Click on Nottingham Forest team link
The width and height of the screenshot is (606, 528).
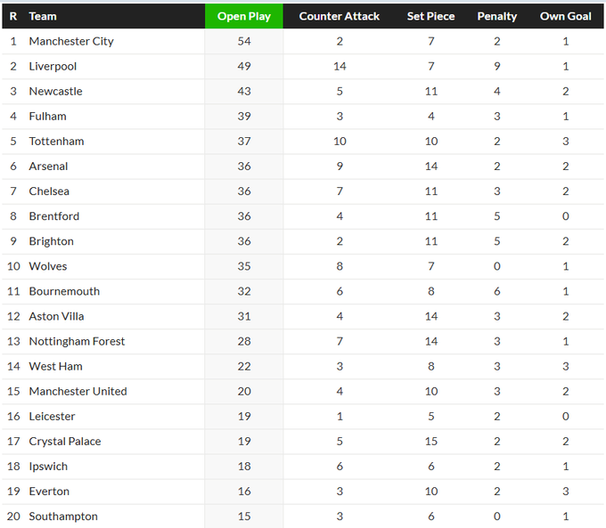pos(77,341)
